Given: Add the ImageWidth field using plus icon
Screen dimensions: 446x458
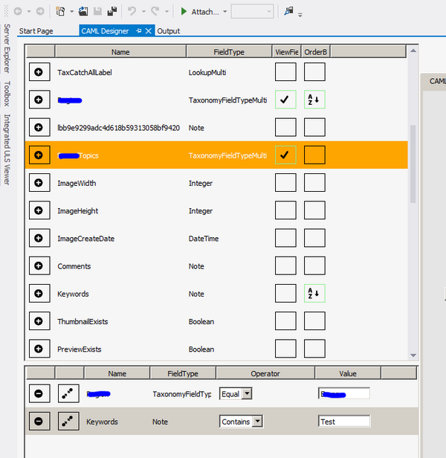Looking at the screenshot, I should click(x=39, y=183).
